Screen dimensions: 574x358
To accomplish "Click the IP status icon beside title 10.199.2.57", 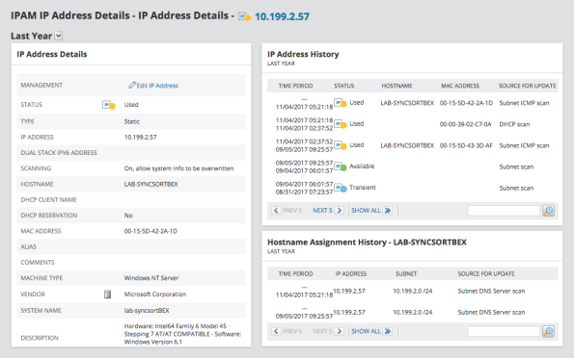I will [x=244, y=16].
